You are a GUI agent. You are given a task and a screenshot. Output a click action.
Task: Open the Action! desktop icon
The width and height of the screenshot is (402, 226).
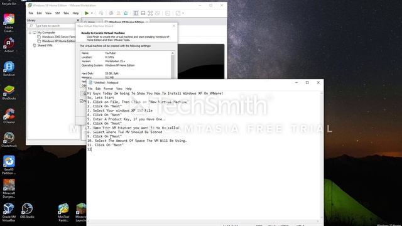pyautogui.click(x=9, y=45)
